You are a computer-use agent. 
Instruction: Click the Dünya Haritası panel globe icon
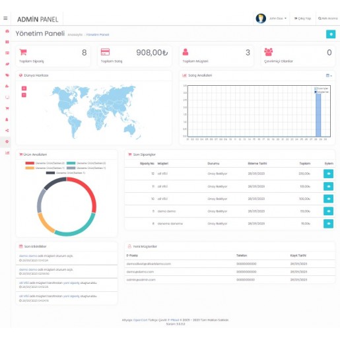(20, 75)
